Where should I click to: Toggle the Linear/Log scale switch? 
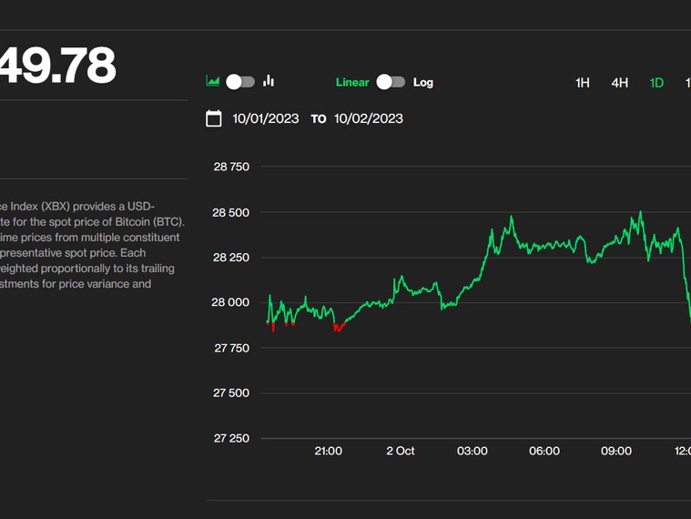391,82
